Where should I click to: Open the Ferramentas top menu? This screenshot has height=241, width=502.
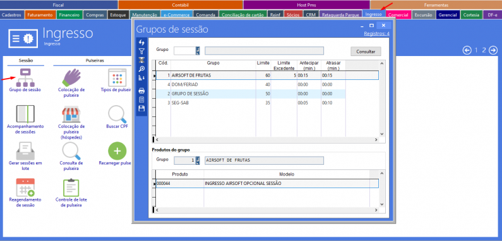(436, 5)
